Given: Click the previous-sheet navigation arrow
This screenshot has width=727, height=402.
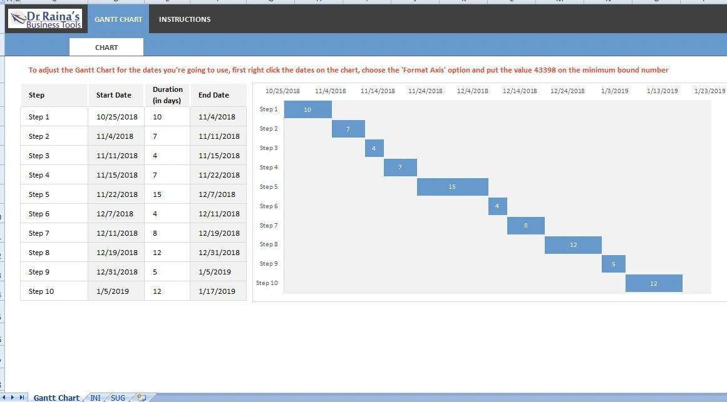Looking at the screenshot, I should [x=5, y=397].
